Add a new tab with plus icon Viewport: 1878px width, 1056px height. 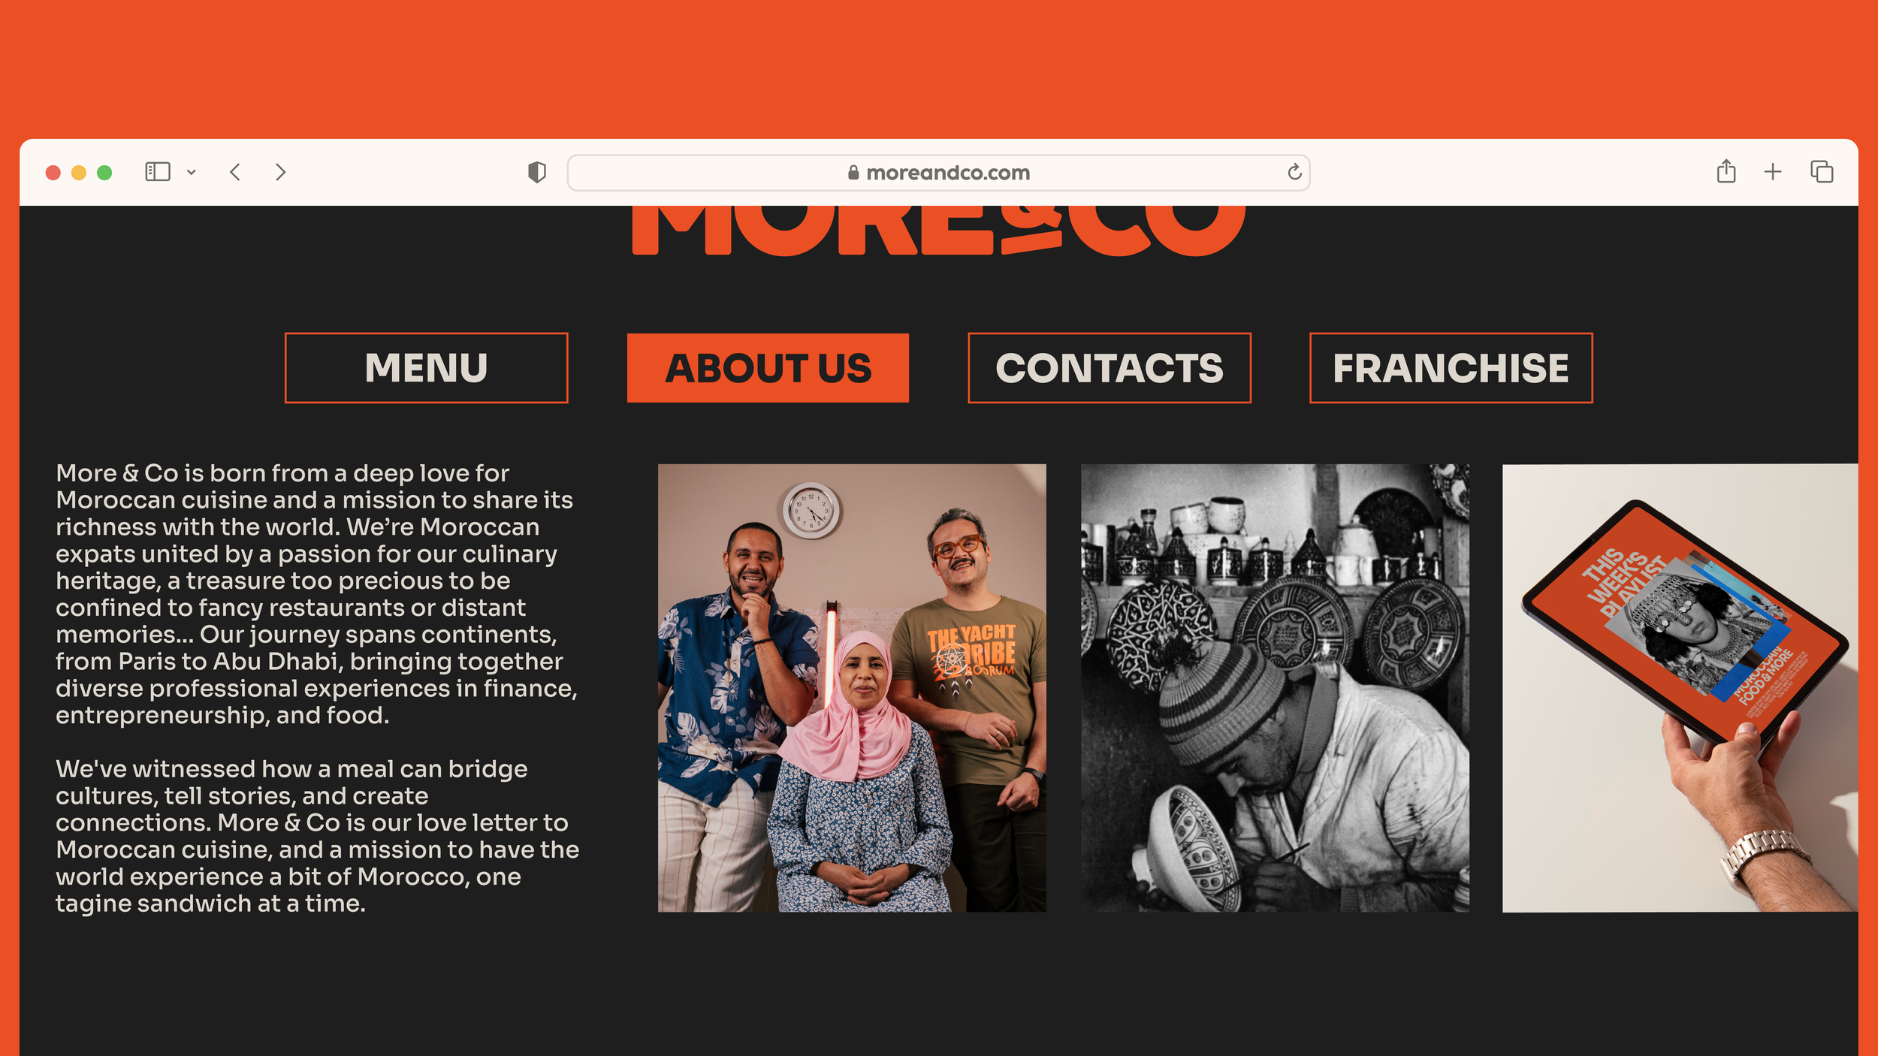click(x=1773, y=172)
